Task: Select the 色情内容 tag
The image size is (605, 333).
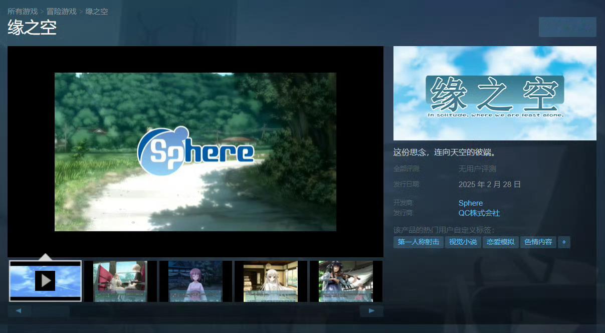Action: tap(538, 242)
